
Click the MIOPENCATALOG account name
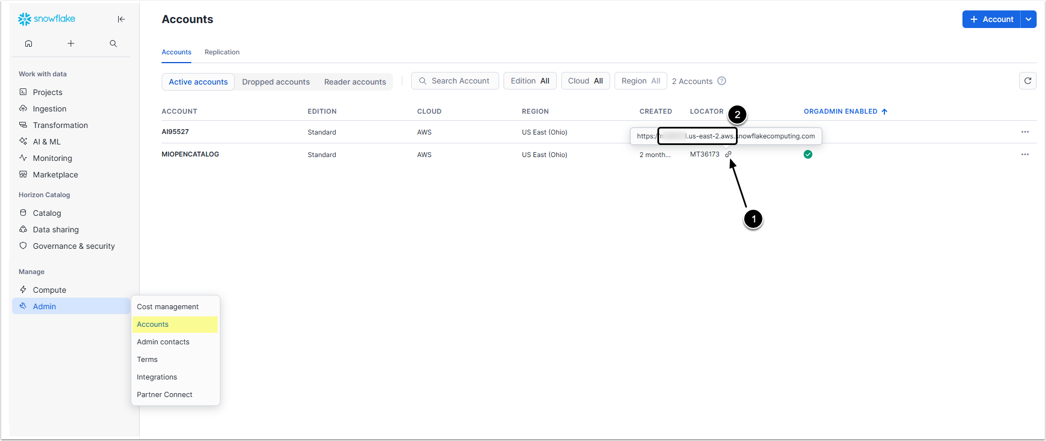190,154
